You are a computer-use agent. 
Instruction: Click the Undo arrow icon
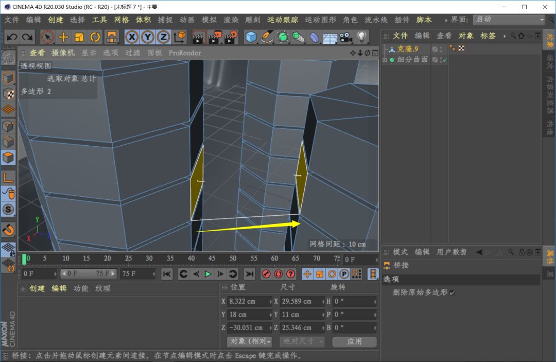coord(12,37)
